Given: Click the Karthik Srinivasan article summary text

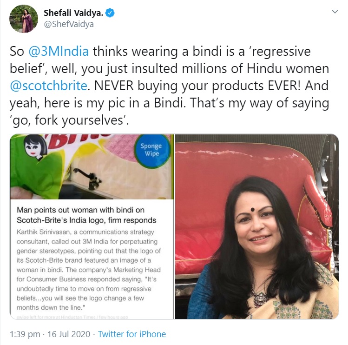Looking at the screenshot, I should (89, 270).
